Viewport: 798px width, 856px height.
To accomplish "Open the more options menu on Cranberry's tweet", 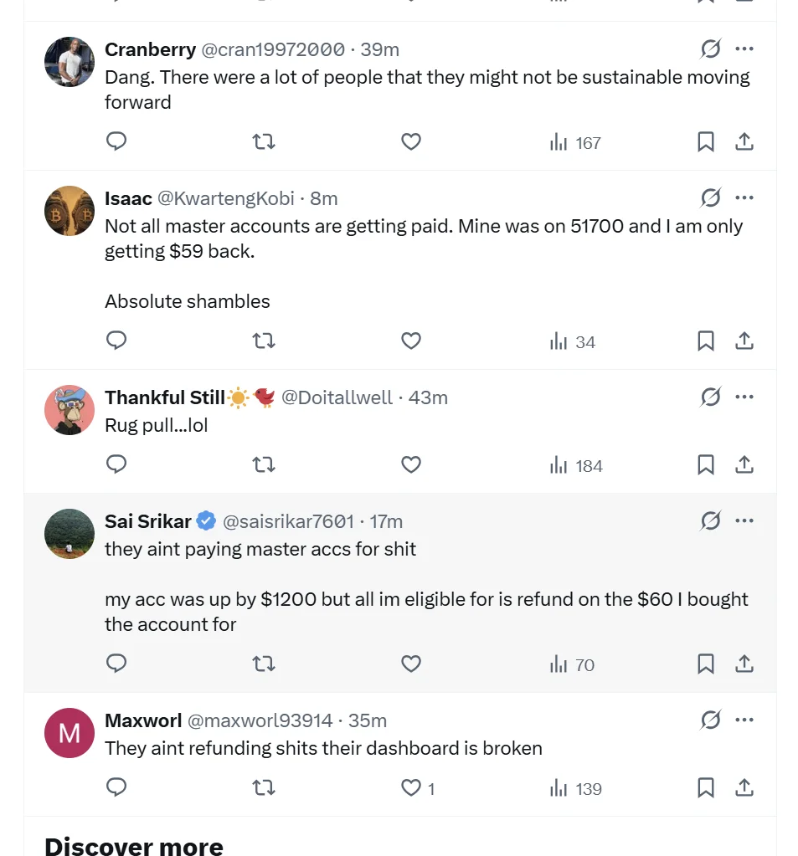I will tap(744, 49).
